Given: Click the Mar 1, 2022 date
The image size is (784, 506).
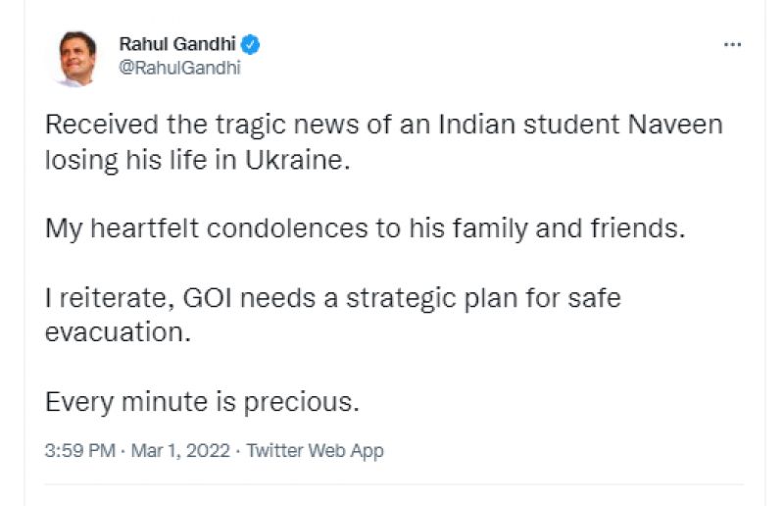Looking at the screenshot, I should (183, 451).
